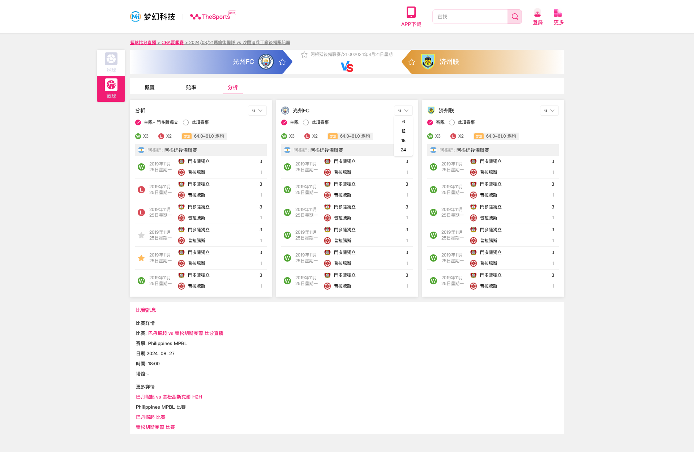This screenshot has width=694, height=452.
Task: Favorite 光州FC with the star icon
Action: [x=282, y=62]
